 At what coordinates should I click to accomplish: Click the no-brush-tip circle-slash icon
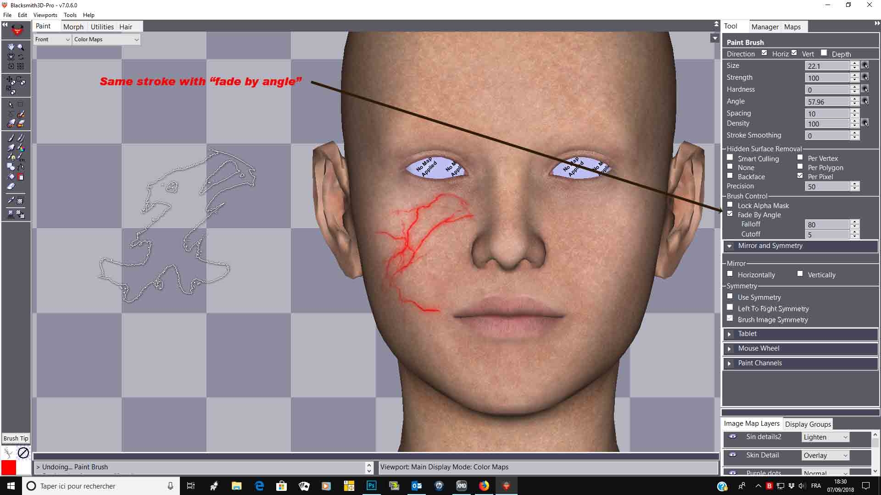(23, 453)
